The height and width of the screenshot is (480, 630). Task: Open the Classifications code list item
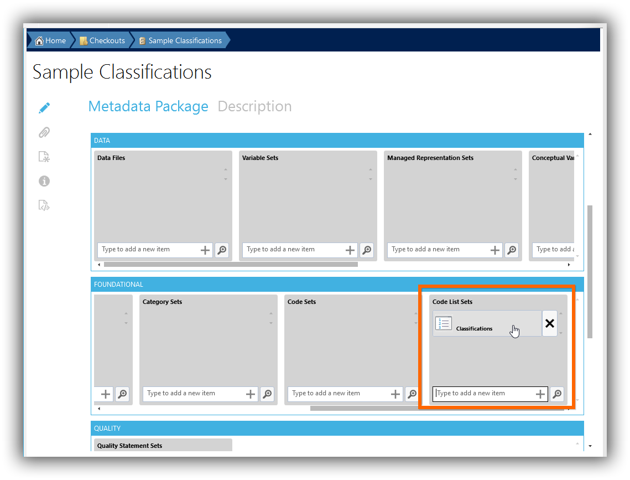[x=487, y=323]
